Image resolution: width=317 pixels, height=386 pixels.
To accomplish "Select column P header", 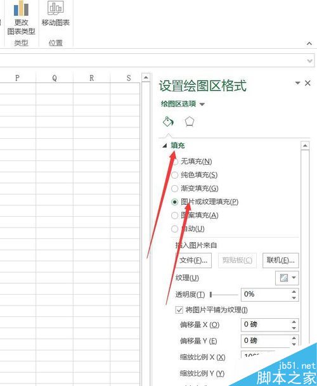I will 17,78.
